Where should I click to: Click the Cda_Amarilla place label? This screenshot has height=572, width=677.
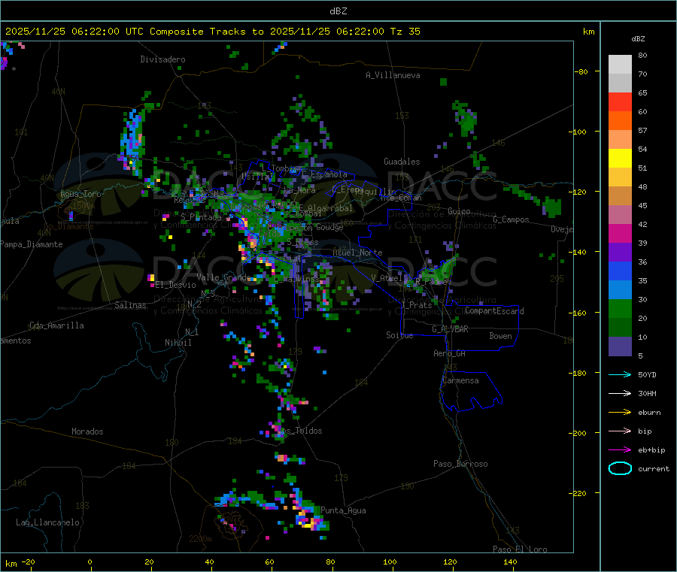pos(56,325)
